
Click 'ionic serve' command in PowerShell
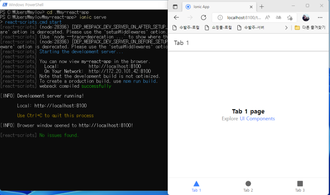tap(93, 17)
